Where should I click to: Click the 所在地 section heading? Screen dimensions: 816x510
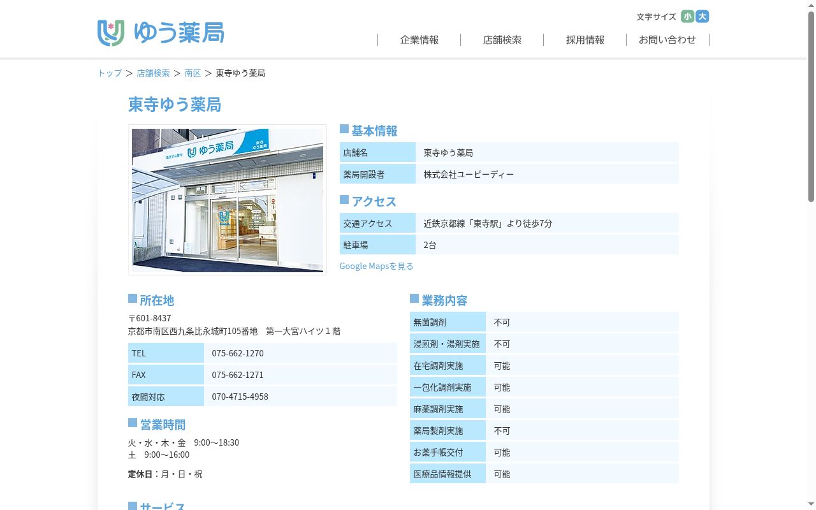[157, 300]
